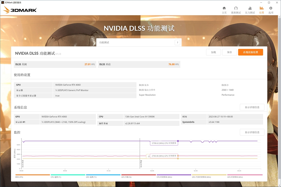The height and width of the screenshot is (187, 281).
Task: Click the DLSS 开启 76.80 FPS result
Action: point(139,64)
